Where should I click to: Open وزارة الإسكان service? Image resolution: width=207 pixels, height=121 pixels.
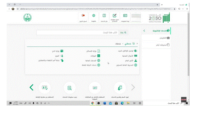tap(93, 51)
